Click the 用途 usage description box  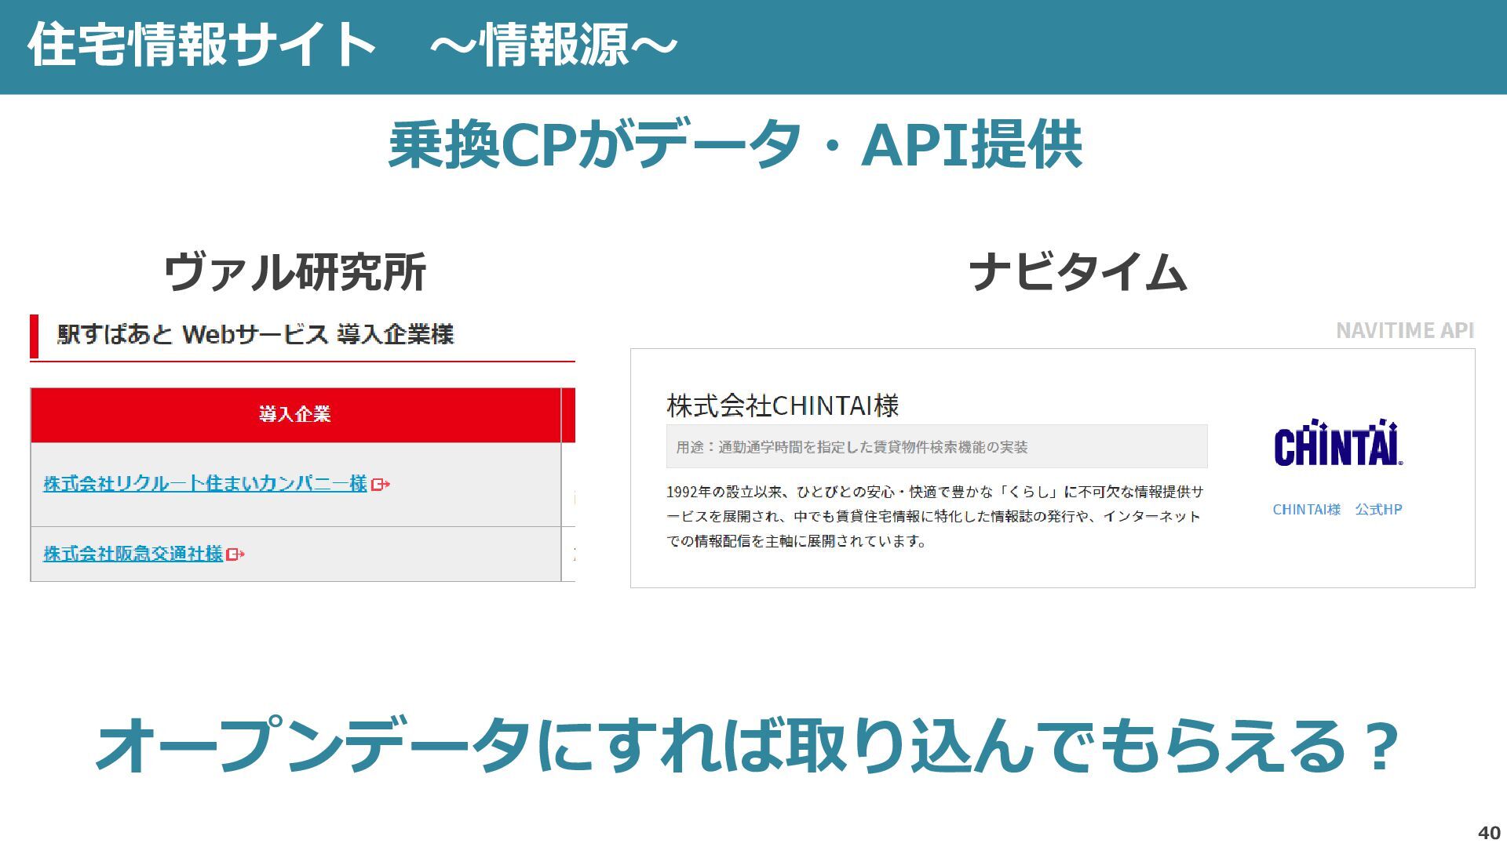pos(936,446)
